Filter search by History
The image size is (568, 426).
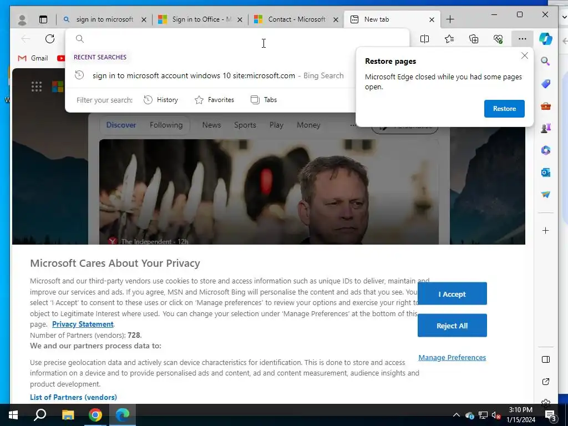(x=160, y=100)
